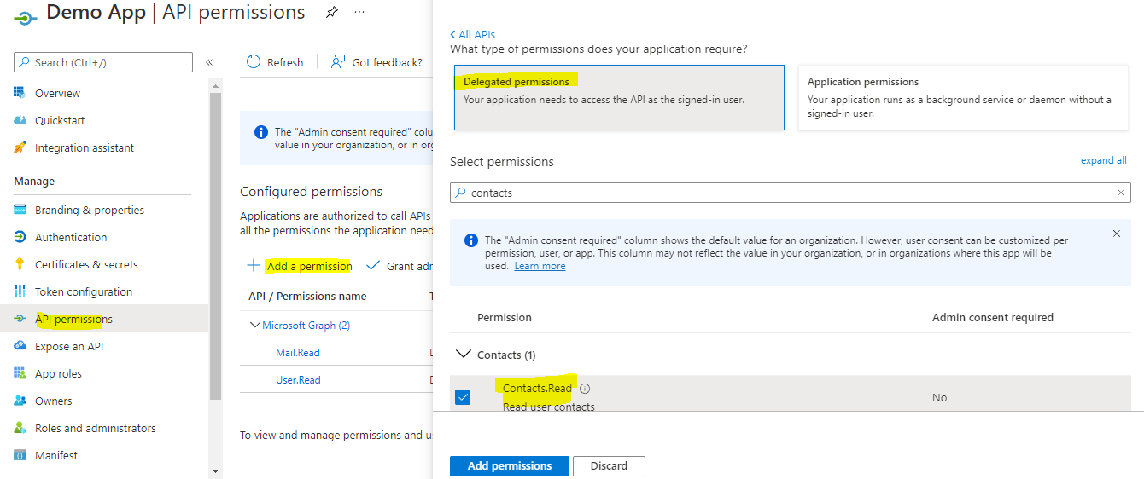Go back to All APIs

[x=472, y=34]
